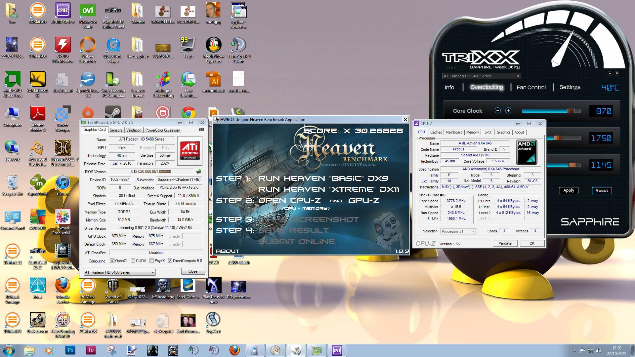Launch Heaven DX11 Benchmark desktop icon
Screen dimensions: 635x357
(x=63, y=153)
